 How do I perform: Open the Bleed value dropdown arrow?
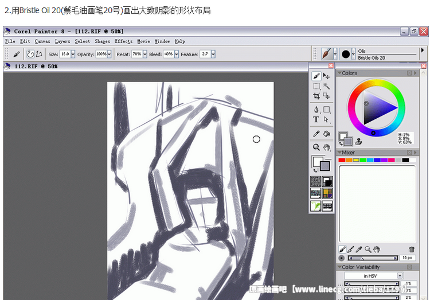coord(177,54)
